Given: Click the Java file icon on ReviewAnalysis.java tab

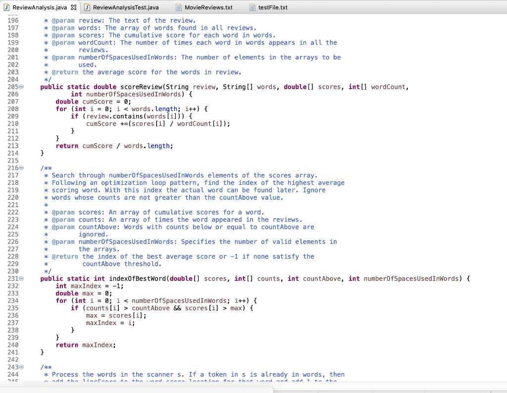Looking at the screenshot, I should [x=7, y=7].
